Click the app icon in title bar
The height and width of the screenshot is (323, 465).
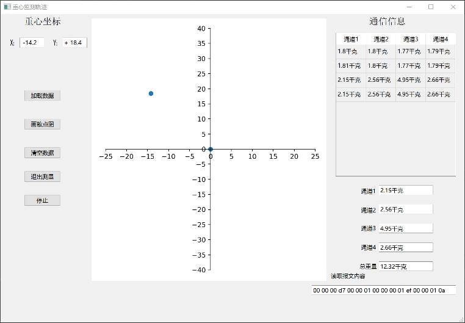[x=7, y=7]
